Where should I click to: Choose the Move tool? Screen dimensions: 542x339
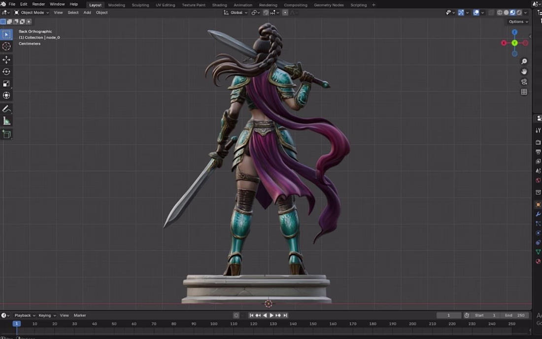(6, 60)
